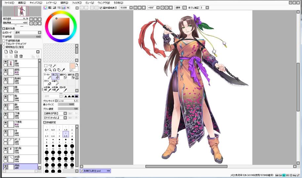This screenshot has height=178, width=302.
Task: Enable 不透明度保護 checkbox
Action: coord(4,41)
